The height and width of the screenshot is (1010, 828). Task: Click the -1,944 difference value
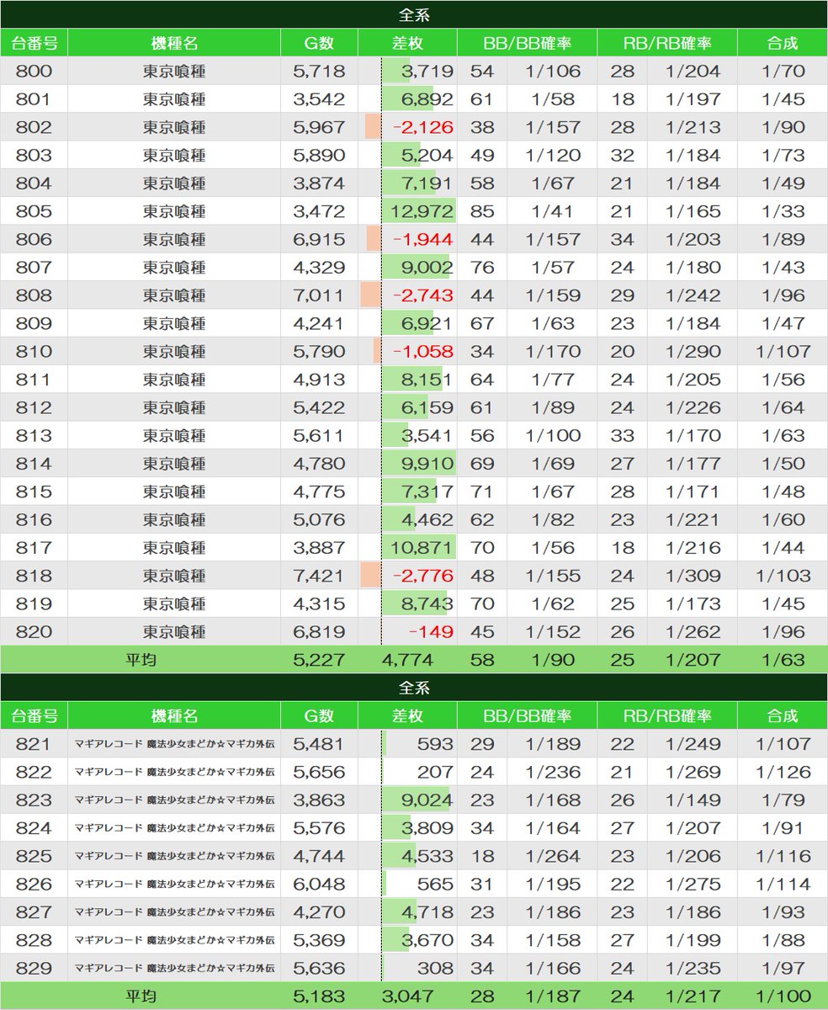pyautogui.click(x=422, y=239)
